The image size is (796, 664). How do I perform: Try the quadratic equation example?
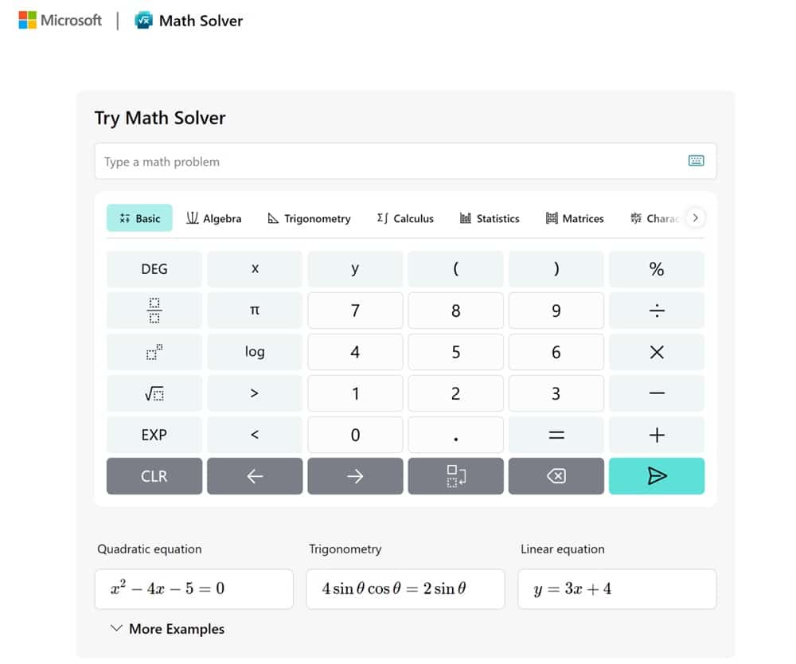coord(193,589)
